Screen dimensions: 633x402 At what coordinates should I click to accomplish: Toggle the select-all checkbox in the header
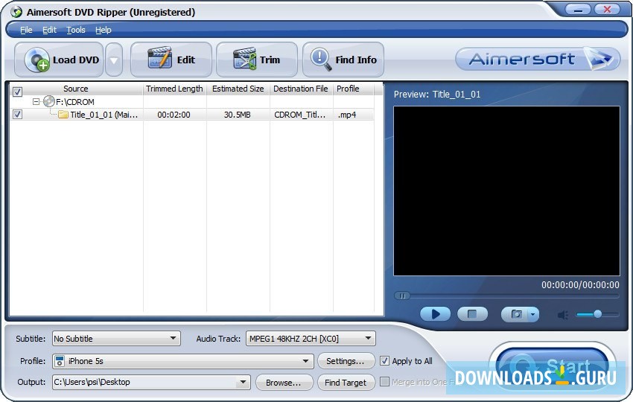17,92
